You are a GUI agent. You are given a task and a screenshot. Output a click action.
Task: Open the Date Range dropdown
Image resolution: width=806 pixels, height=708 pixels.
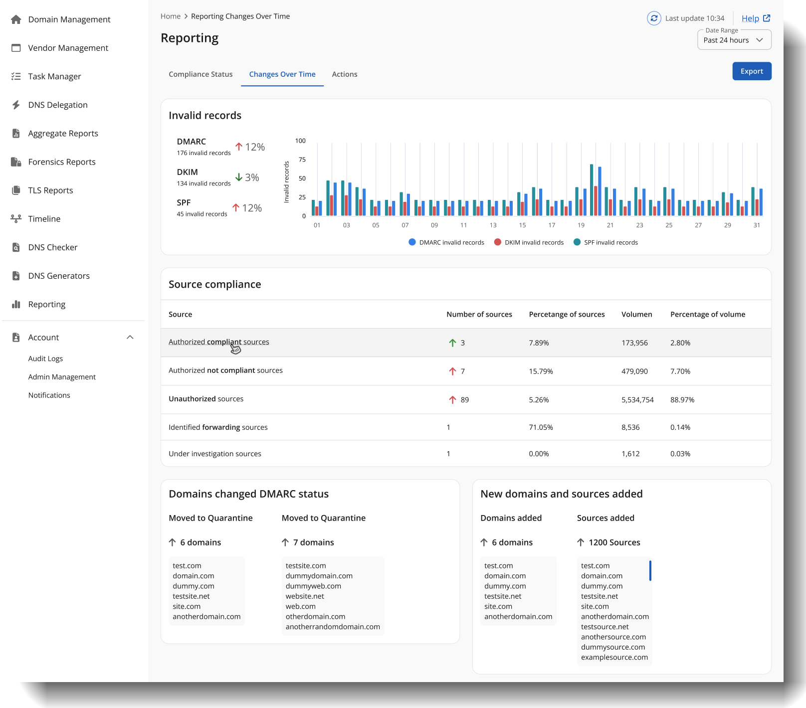coord(734,40)
